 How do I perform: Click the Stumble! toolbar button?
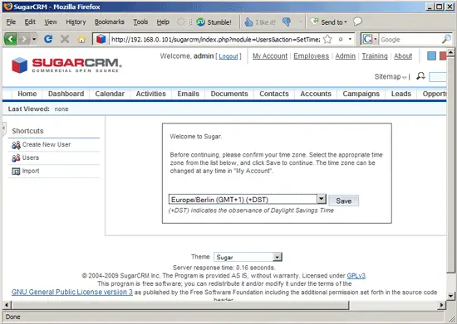pyautogui.click(x=214, y=22)
